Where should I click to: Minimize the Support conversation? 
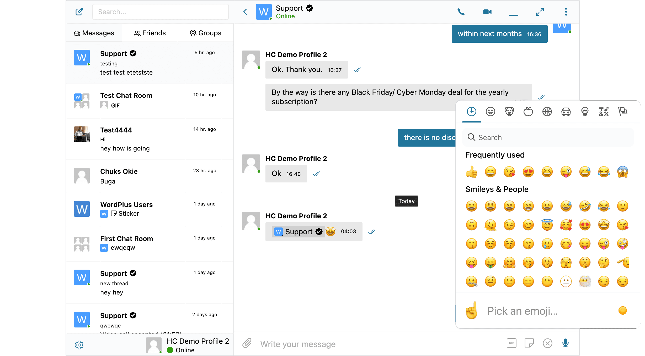[x=513, y=15]
